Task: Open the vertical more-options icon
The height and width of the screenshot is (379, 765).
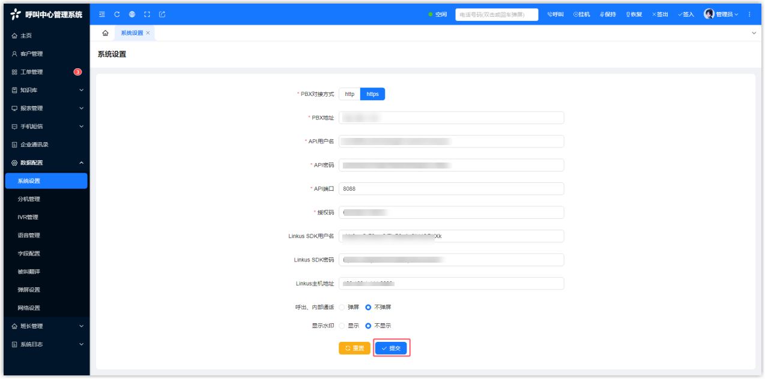Action: coord(749,14)
